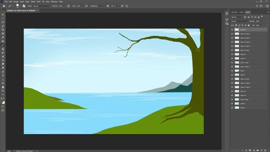This screenshot has height=152, width=270.
Task: Select the Magic Wand tool
Action: 3,26
